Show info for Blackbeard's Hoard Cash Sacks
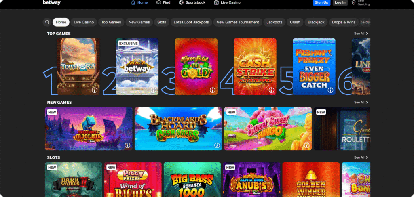Image resolution: width=414 pixels, height=197 pixels. pos(217,145)
